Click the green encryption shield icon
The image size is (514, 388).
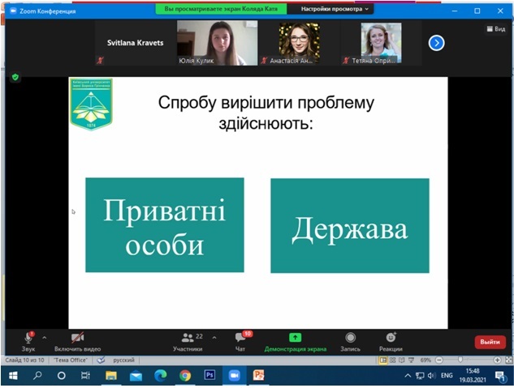click(x=15, y=77)
